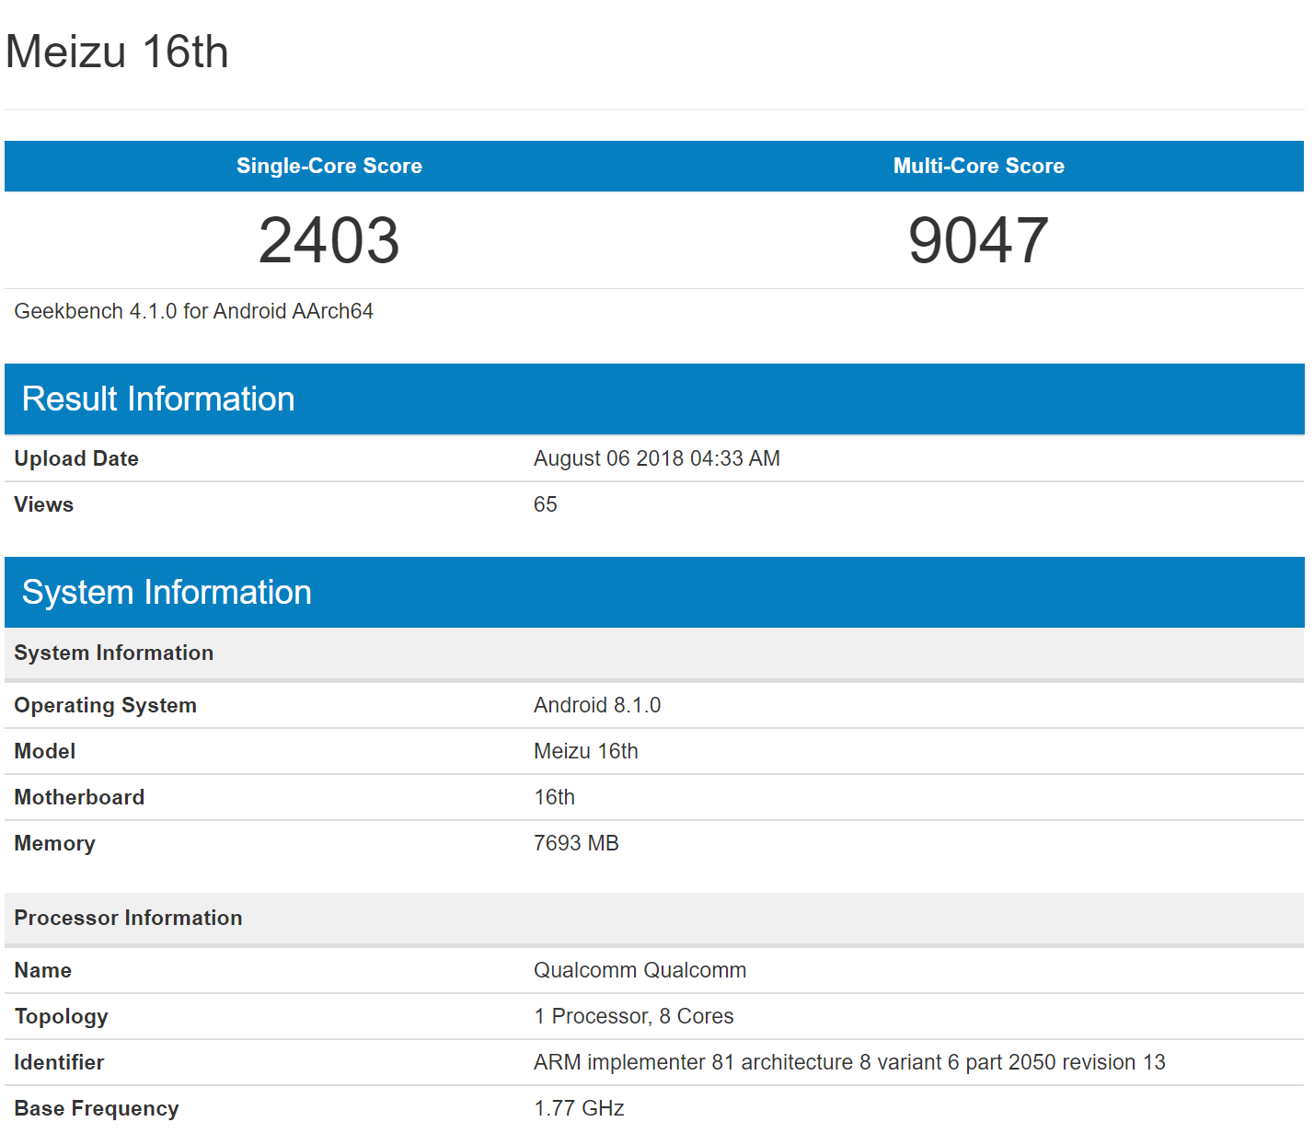Click the Model value Meizu 16th
Image resolution: width=1314 pixels, height=1145 pixels.
(585, 751)
